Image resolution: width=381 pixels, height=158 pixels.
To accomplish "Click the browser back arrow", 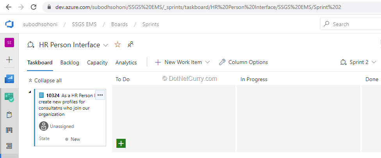I will (x=9, y=7).
